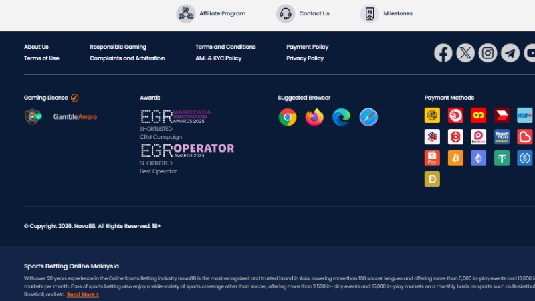Open the Affiliate Program icon
Image resolution: width=535 pixels, height=301 pixels.
click(186, 13)
